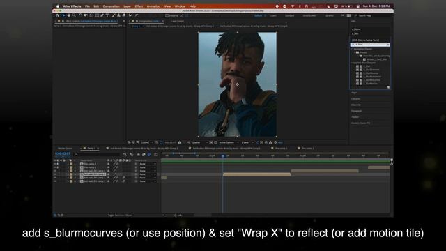Toggle visibility eye for selected layer 4

coord(55,174)
